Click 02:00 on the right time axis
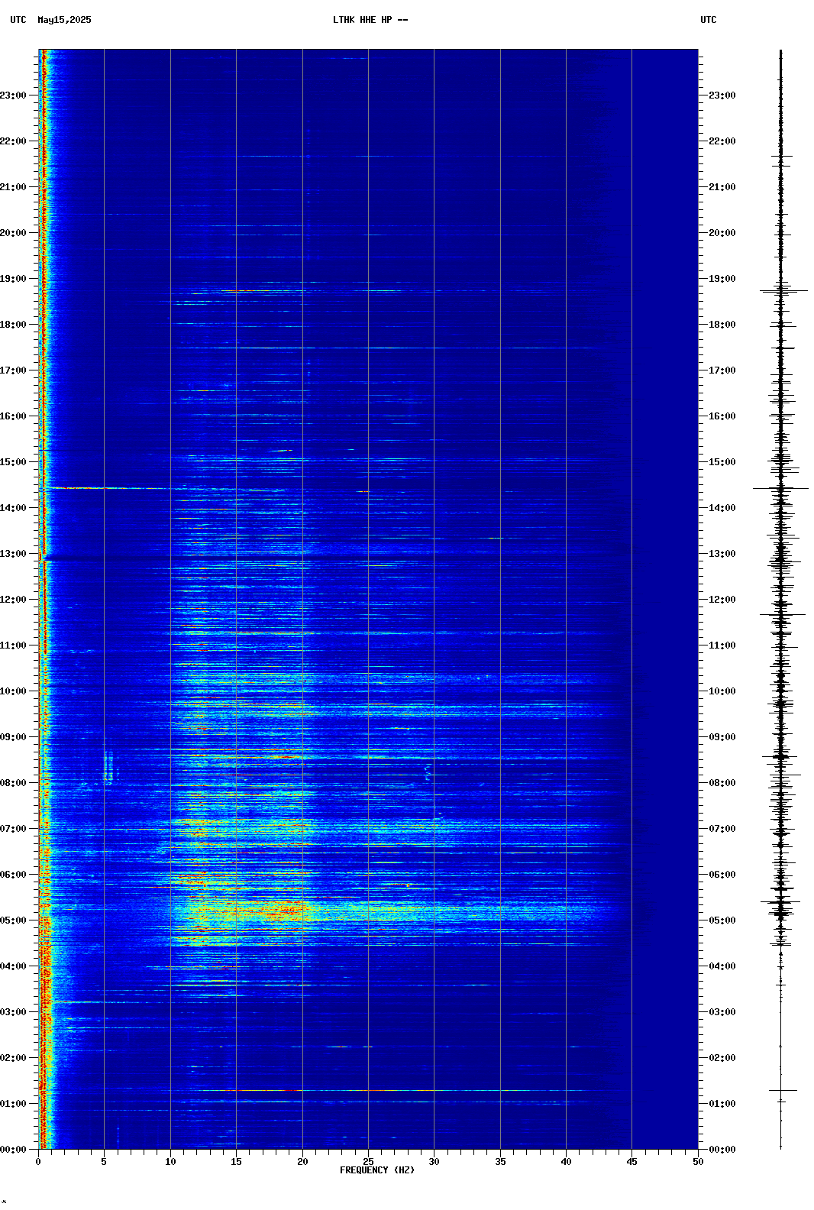814x1210 pixels. [722, 1058]
